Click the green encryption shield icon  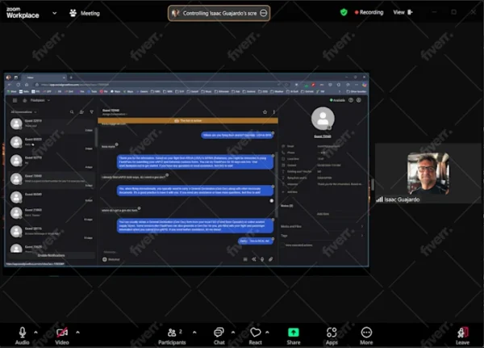pos(344,12)
